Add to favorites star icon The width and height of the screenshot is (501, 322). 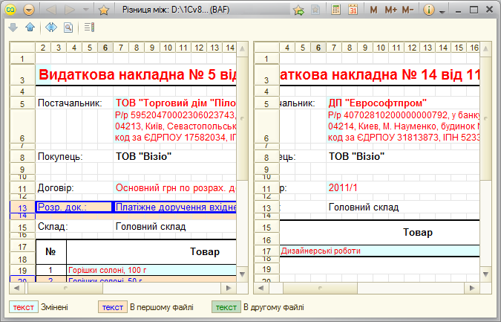[103, 10]
